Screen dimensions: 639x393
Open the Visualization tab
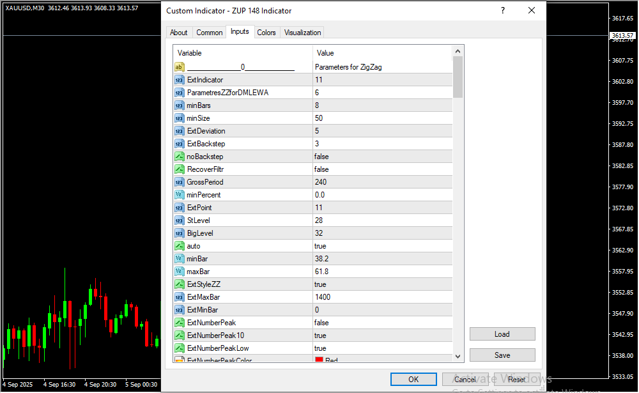(x=303, y=33)
